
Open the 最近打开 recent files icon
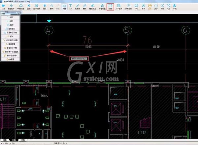pos(11,7)
